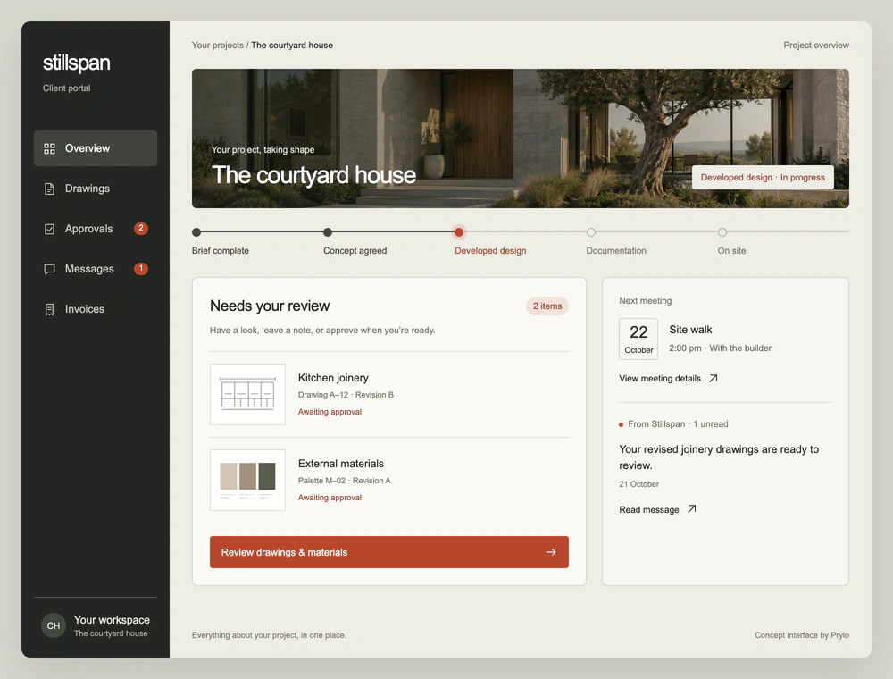Image resolution: width=893 pixels, height=679 pixels.
Task: Click the dark green swatch in palette
Action: tap(267, 476)
